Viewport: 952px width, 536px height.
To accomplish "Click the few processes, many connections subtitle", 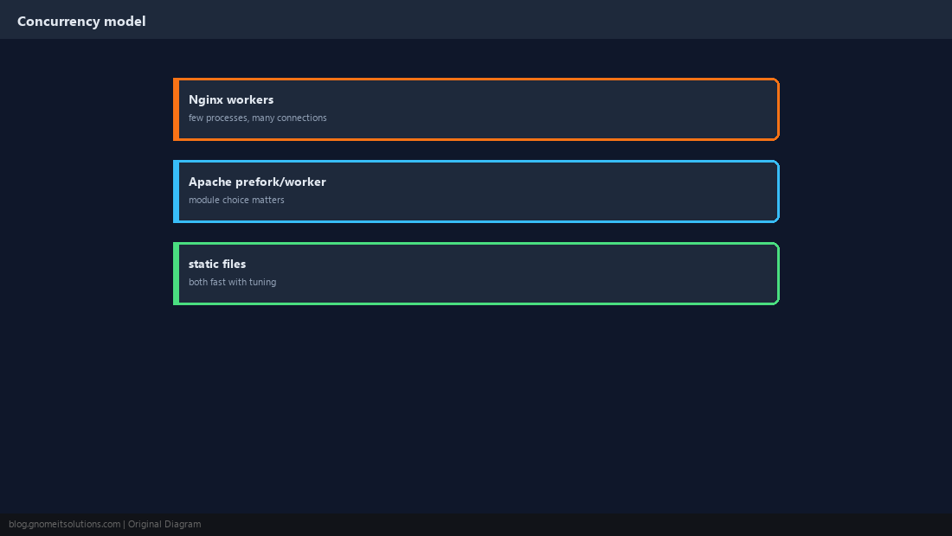I will pyautogui.click(x=257, y=118).
